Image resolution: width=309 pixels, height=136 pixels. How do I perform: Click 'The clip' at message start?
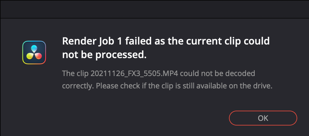point(75,74)
